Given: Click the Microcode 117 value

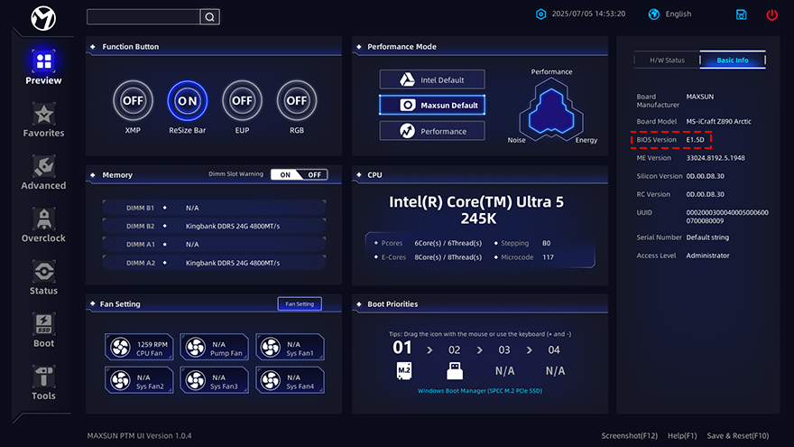Looking at the screenshot, I should click(548, 257).
